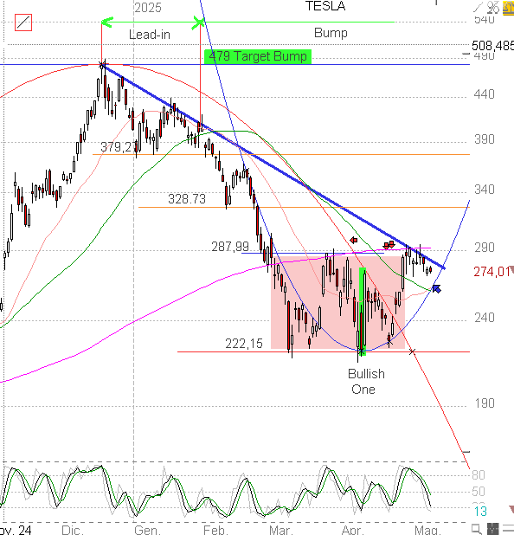Open the yellow chart settings icon
This screenshot has height=535, width=514.
click(508, 8)
